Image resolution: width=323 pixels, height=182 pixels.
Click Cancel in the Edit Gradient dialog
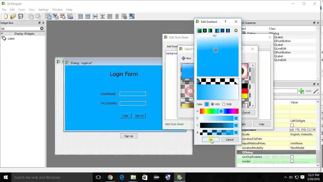pyautogui.click(x=230, y=140)
